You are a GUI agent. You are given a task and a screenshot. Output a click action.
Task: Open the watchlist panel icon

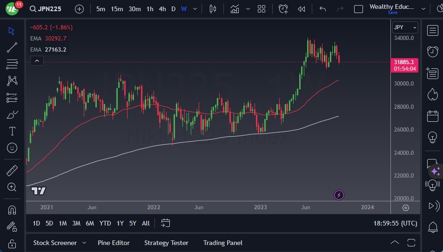pos(432,30)
